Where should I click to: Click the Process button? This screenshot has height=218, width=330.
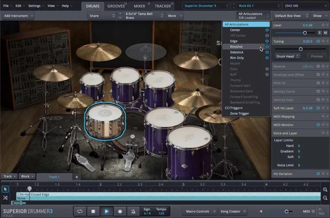tap(316, 56)
